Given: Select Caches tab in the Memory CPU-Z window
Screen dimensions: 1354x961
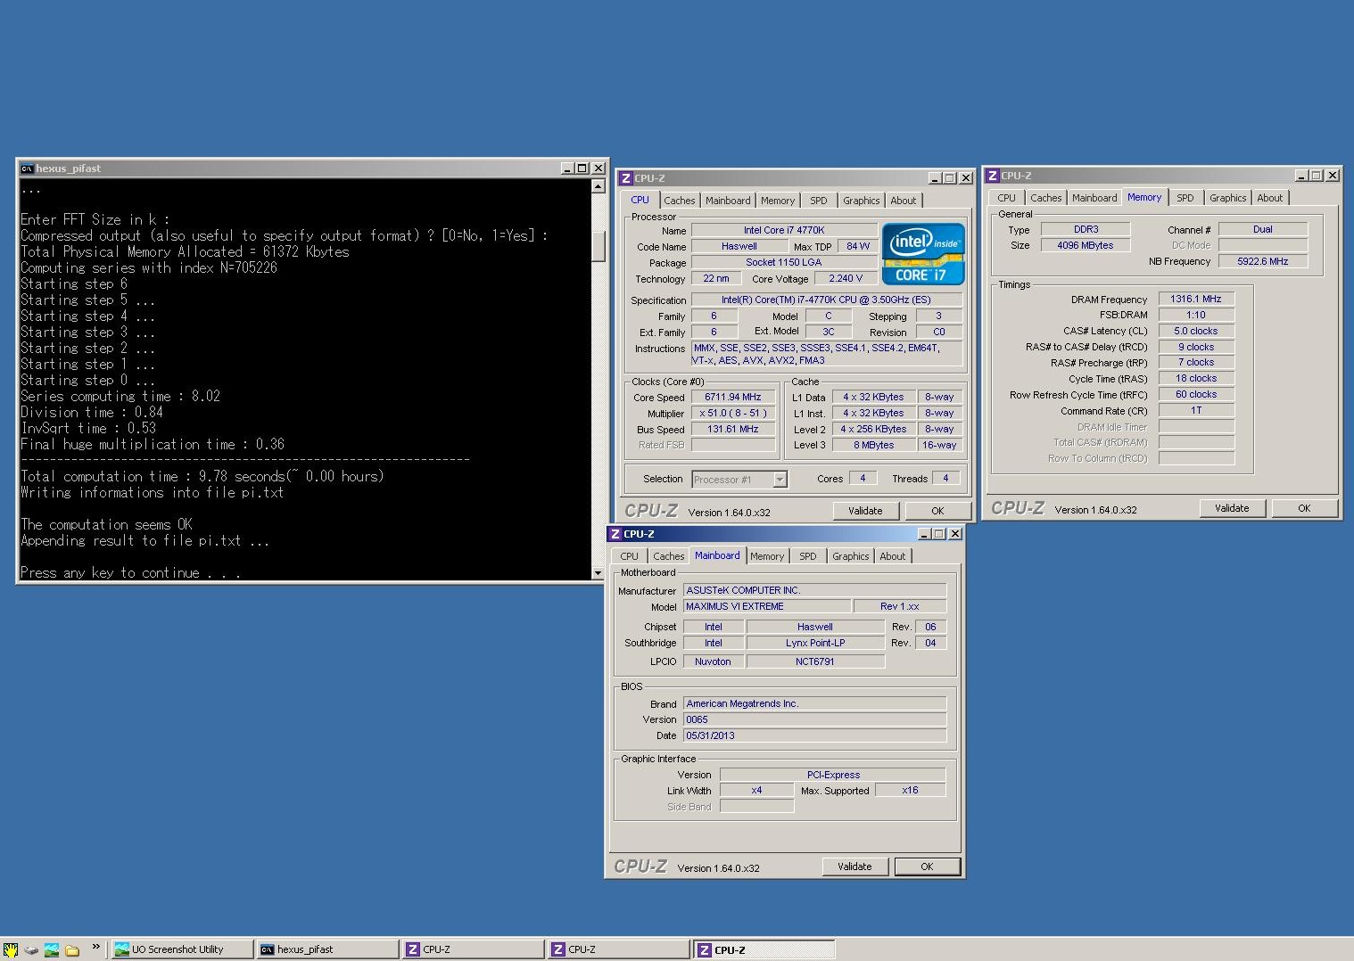Looking at the screenshot, I should pyautogui.click(x=1045, y=198).
